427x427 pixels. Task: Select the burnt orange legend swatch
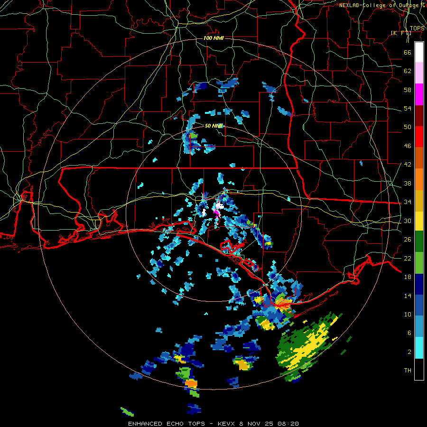(x=419, y=158)
